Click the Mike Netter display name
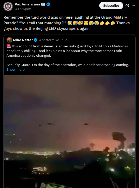The width and height of the screenshot is (139, 188). click(23, 40)
